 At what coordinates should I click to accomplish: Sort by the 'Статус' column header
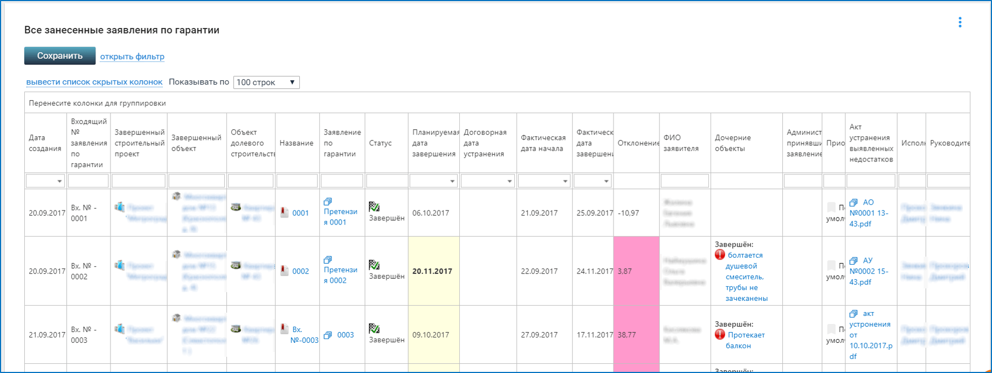pos(380,143)
